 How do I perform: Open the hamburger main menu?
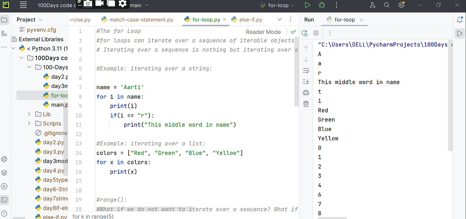click(x=23, y=5)
